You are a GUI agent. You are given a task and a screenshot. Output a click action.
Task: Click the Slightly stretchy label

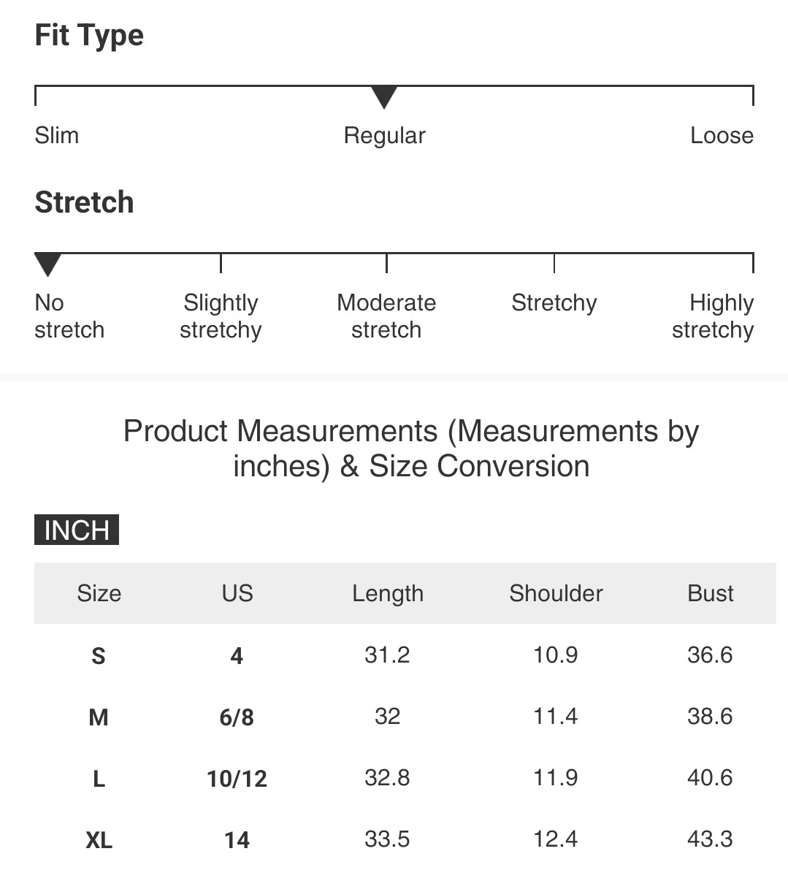[221, 316]
